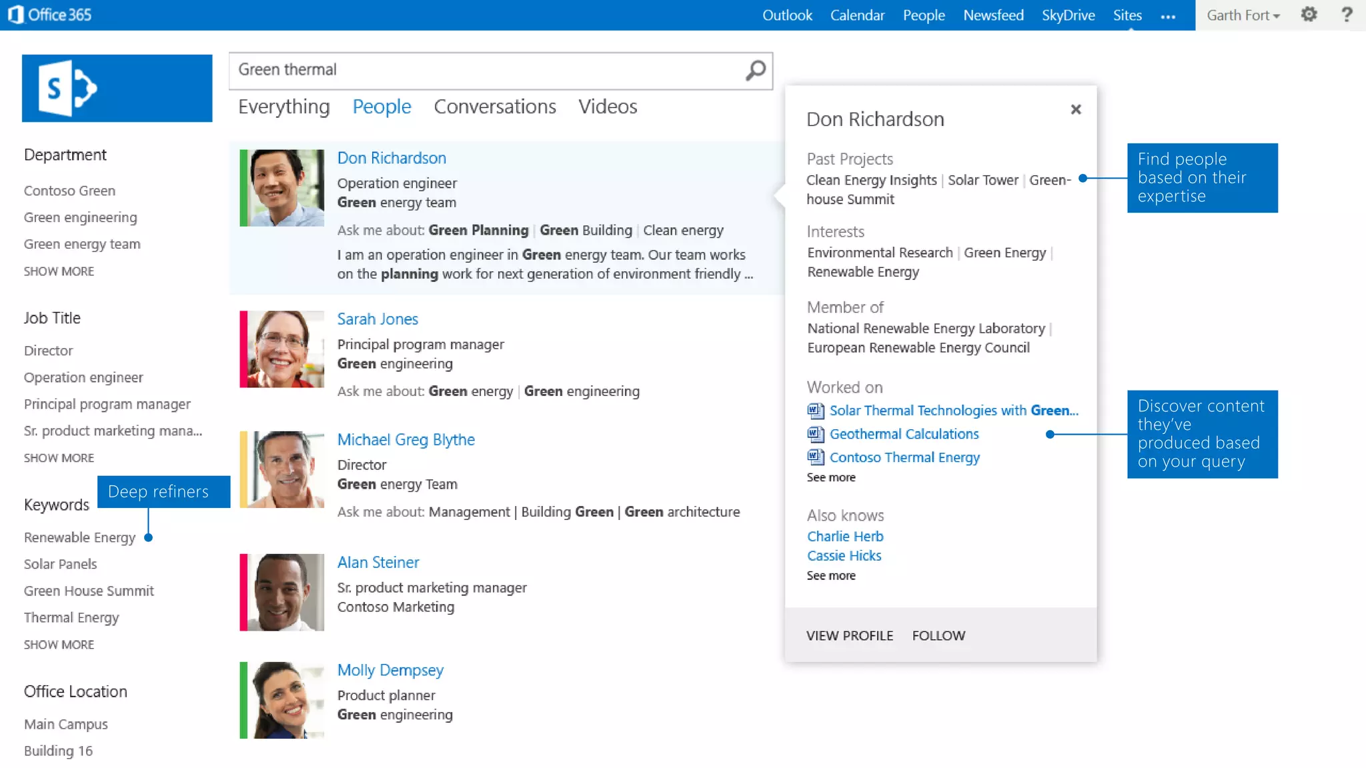Open the Garth Fort user dropdown
Screen dimensions: 1366x768
(1243, 15)
